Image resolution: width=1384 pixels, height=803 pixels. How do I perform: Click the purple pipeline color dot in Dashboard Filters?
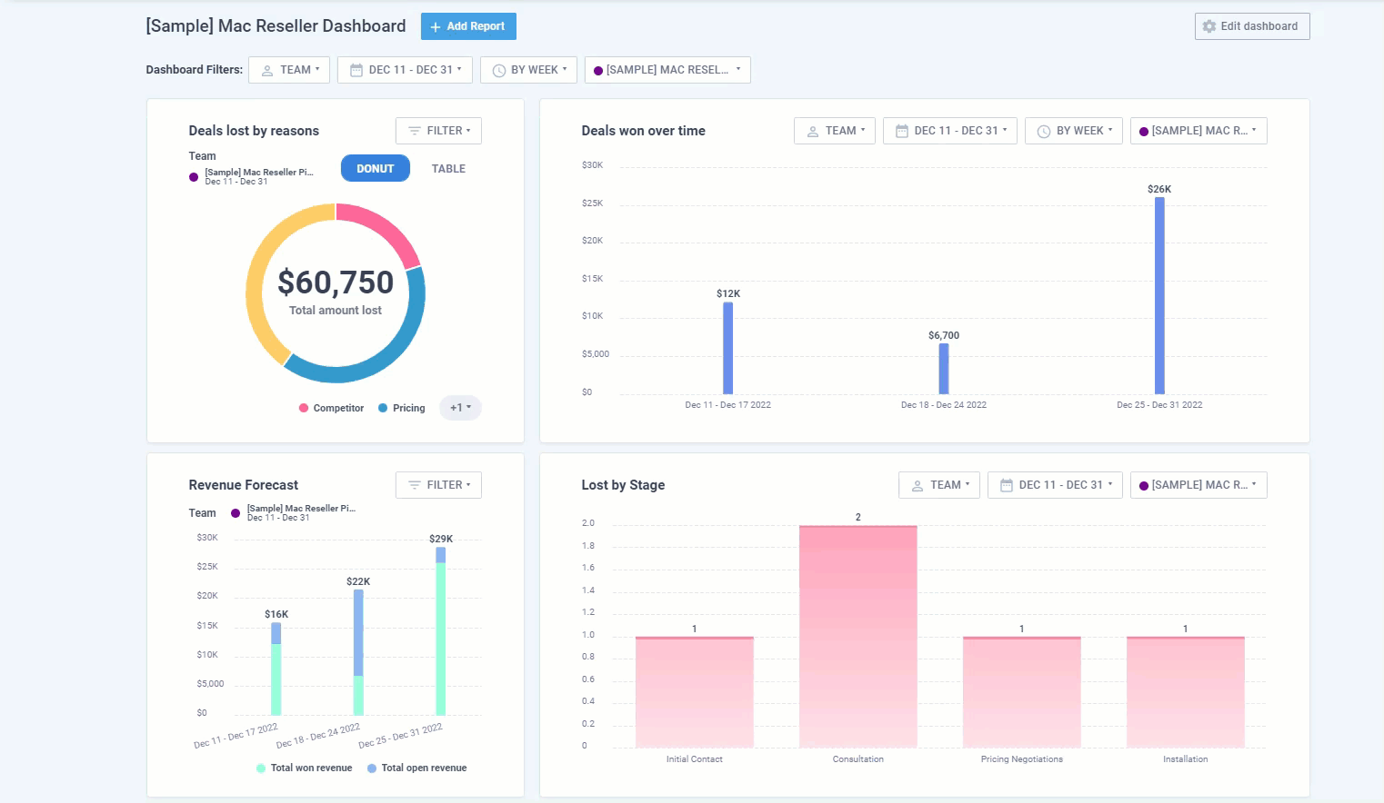point(597,71)
